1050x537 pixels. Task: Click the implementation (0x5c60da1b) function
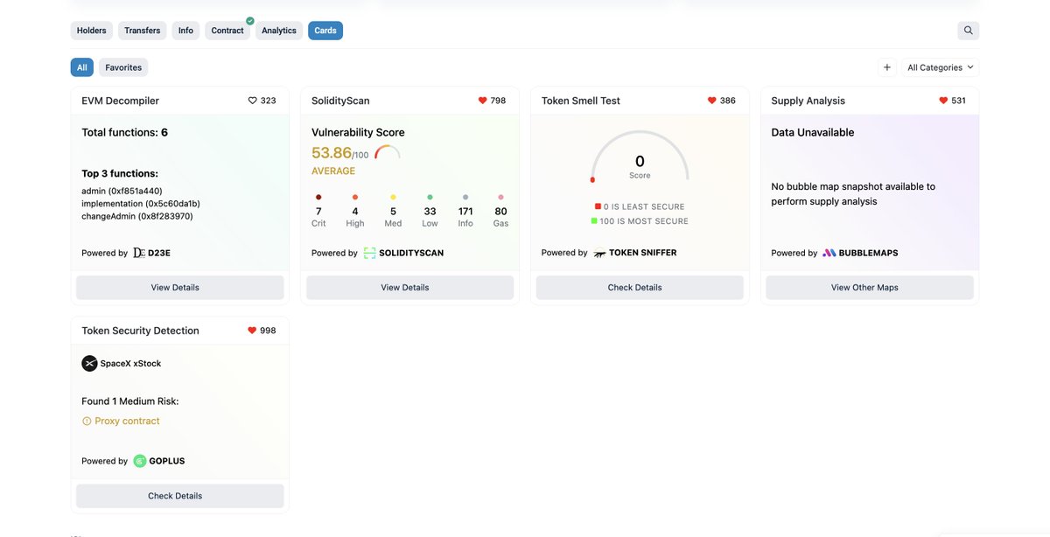141,204
